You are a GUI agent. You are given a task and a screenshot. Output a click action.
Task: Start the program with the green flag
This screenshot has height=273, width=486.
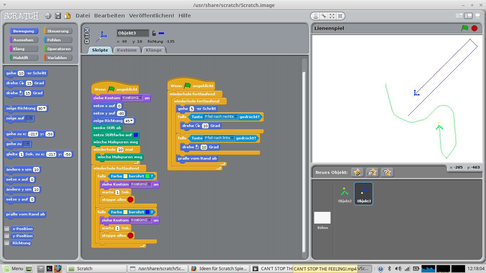[465, 28]
